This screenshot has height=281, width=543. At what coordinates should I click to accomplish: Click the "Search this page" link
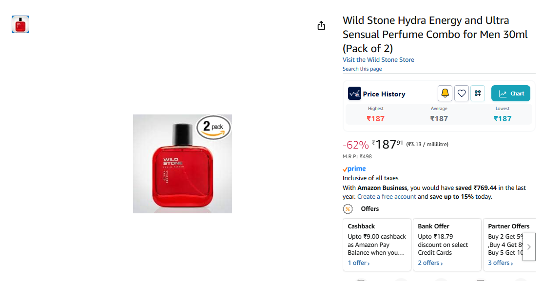[x=362, y=69]
